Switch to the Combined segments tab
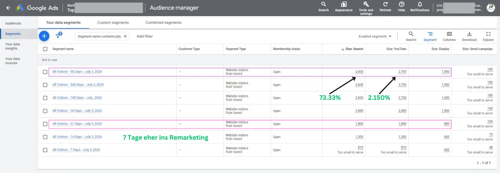Image resolution: width=500 pixels, height=173 pixels. click(x=163, y=22)
